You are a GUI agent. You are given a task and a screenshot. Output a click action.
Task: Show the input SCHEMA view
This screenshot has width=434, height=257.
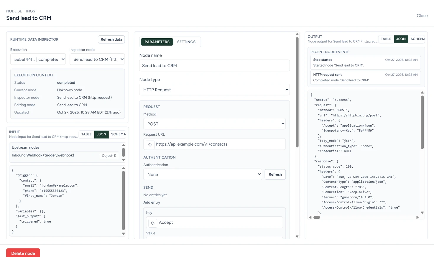tap(118, 134)
